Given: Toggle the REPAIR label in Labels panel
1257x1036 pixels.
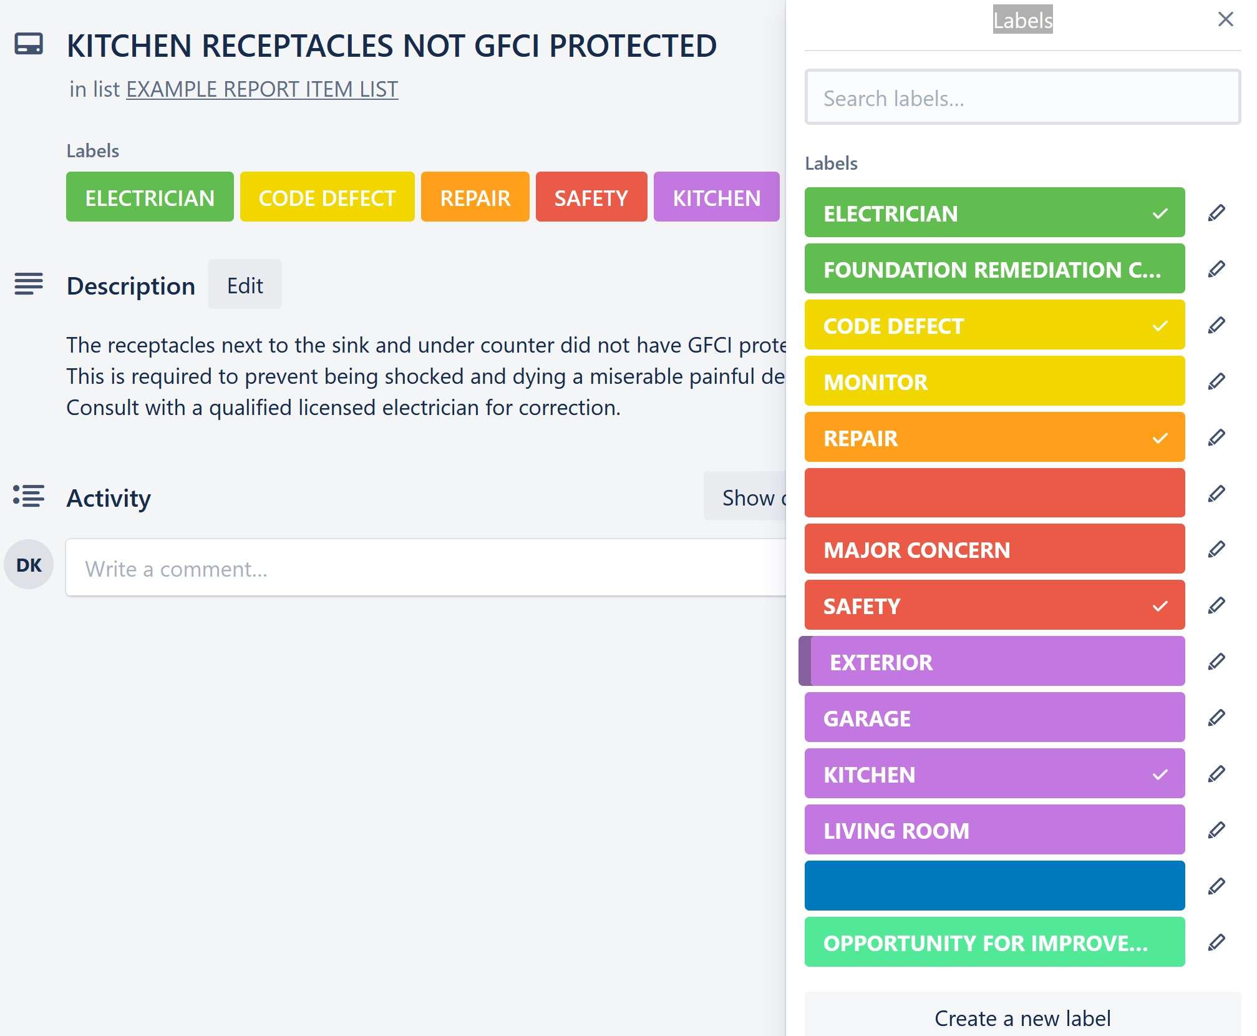Looking at the screenshot, I should click(994, 437).
